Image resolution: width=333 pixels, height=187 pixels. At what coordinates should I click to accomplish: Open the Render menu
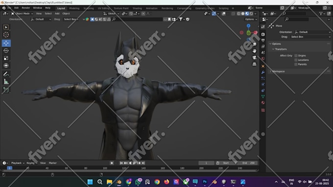(25, 8)
